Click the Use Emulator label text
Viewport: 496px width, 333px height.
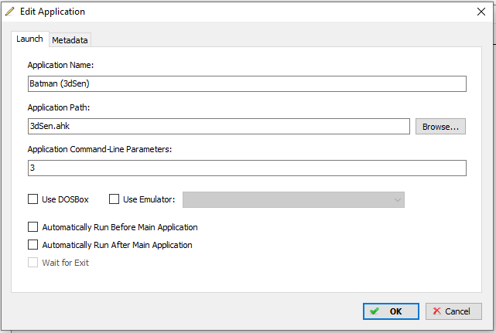click(x=149, y=199)
